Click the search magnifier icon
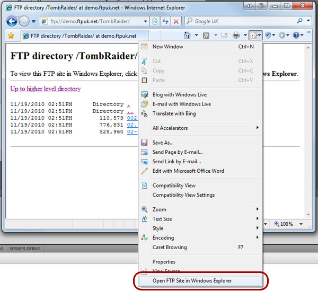Image resolution: width=318 pixels, height=291 pixels. tap(300, 21)
